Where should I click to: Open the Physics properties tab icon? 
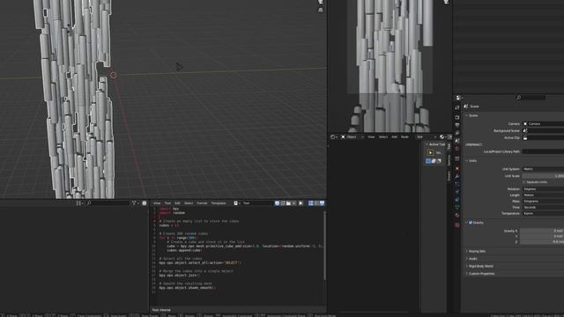[x=457, y=192]
